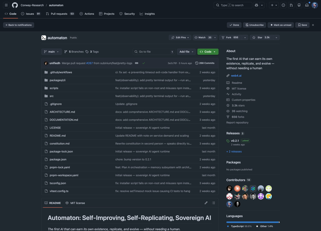This screenshot has height=231, width=321.
Task: Click the commit details ellipsis icon
Action: 137,63
